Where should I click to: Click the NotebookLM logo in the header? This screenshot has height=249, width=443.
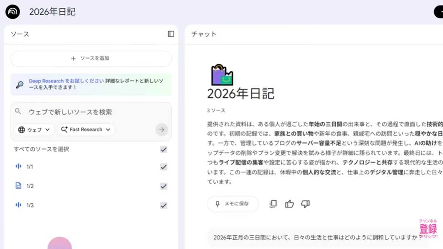[x=12, y=11]
